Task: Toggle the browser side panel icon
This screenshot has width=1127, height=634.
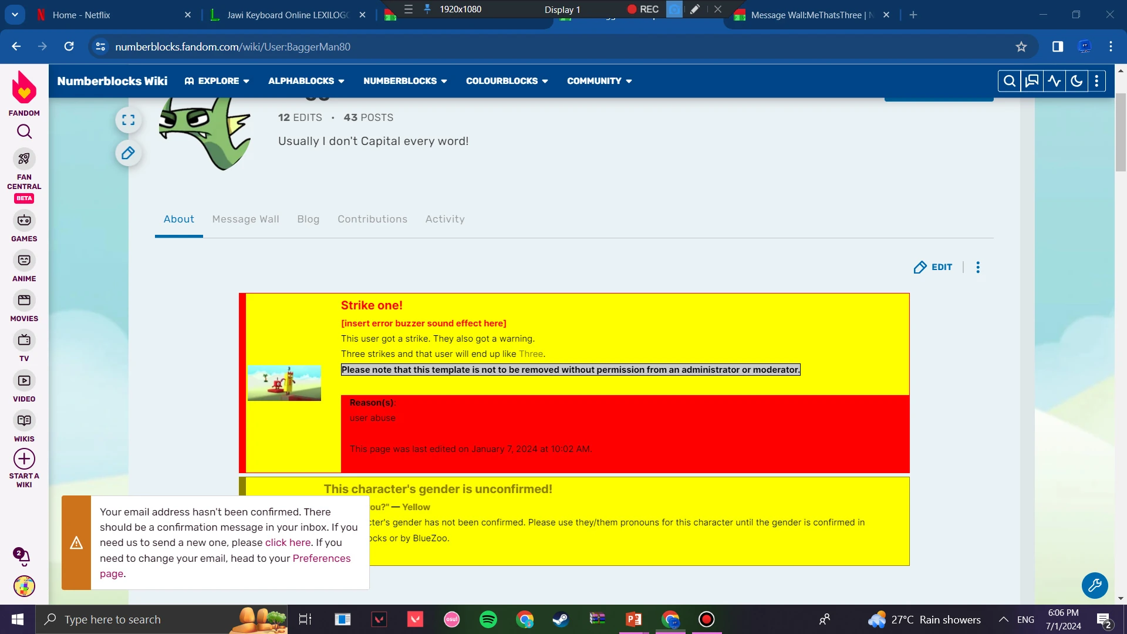Action: 1058,47
